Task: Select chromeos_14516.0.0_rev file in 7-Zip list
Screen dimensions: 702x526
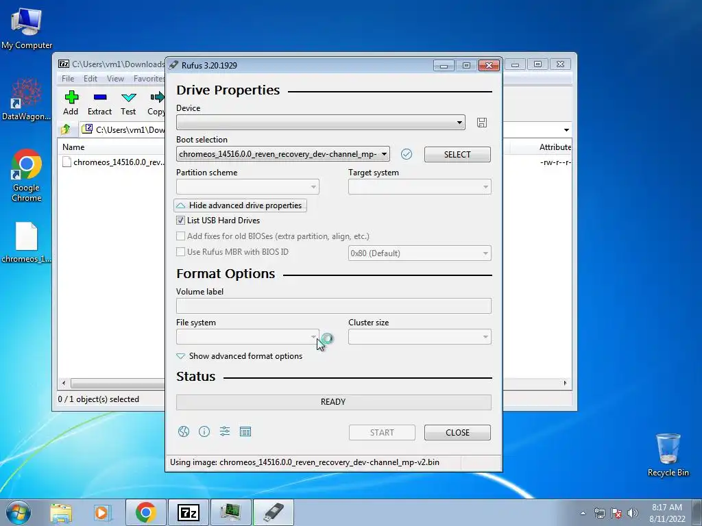Action: click(x=113, y=162)
